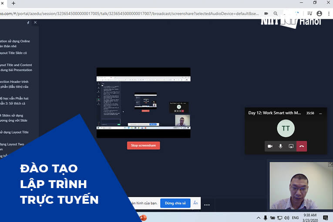This screenshot has height=222, width=333.
Task: Click the red Stop screenshare button
Action: pos(143,145)
